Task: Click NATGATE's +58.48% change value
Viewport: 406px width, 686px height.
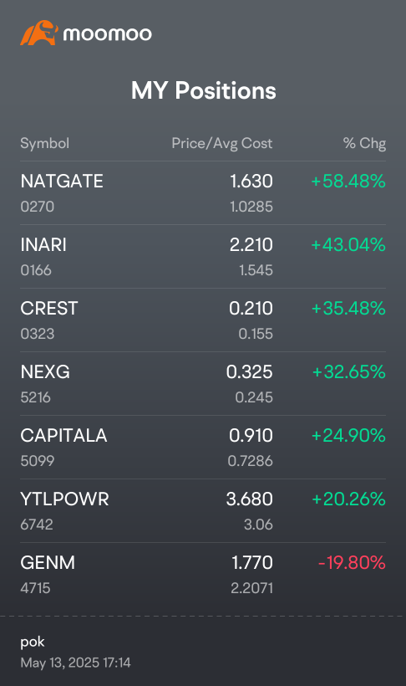Action: [x=348, y=182]
